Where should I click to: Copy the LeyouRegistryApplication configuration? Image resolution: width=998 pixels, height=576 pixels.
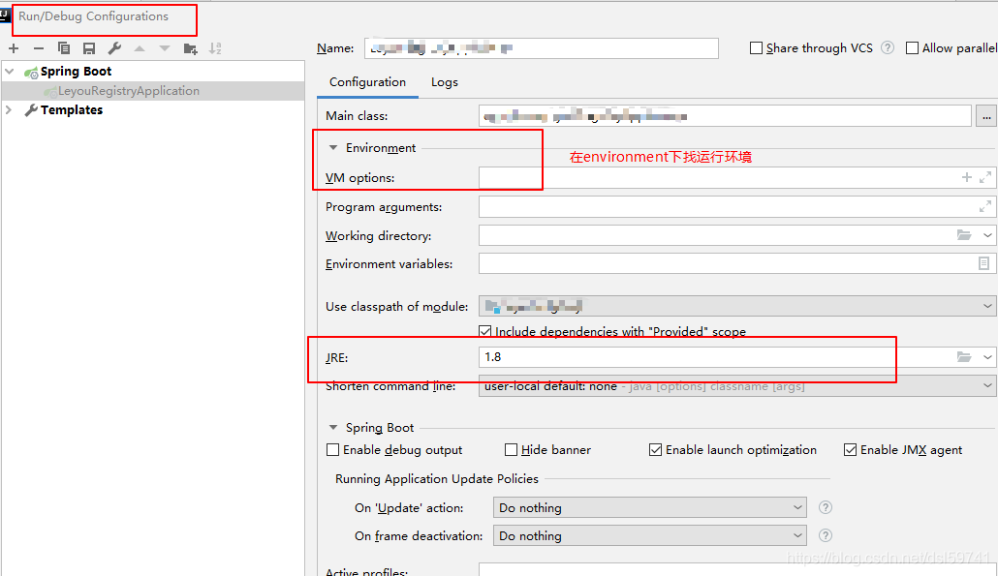click(64, 48)
